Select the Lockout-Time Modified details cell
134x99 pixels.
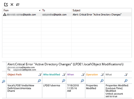coord(118,91)
